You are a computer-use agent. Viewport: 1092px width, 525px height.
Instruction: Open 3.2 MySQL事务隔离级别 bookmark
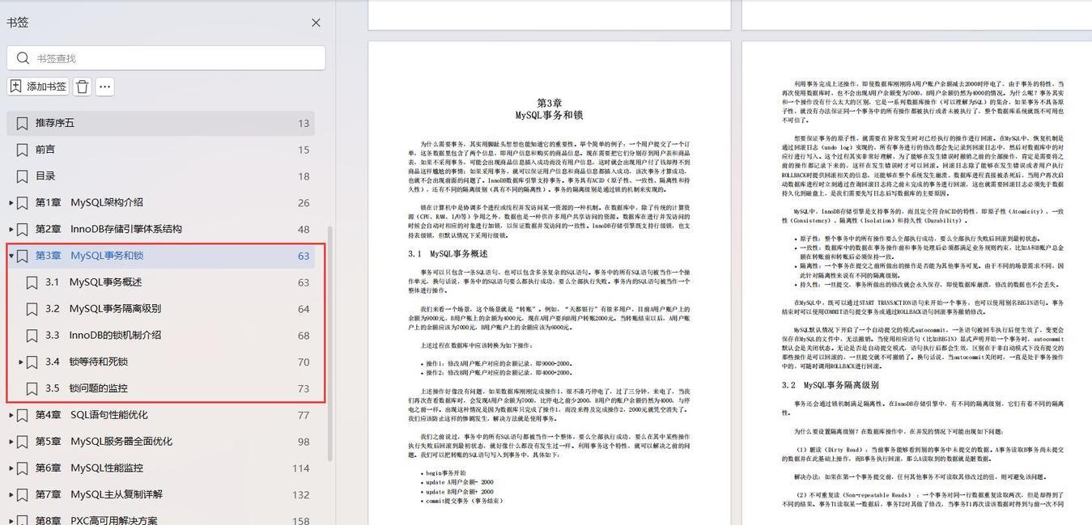coord(103,309)
